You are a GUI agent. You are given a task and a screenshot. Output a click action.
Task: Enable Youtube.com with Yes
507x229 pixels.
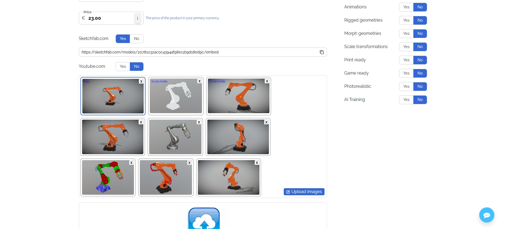click(x=123, y=66)
